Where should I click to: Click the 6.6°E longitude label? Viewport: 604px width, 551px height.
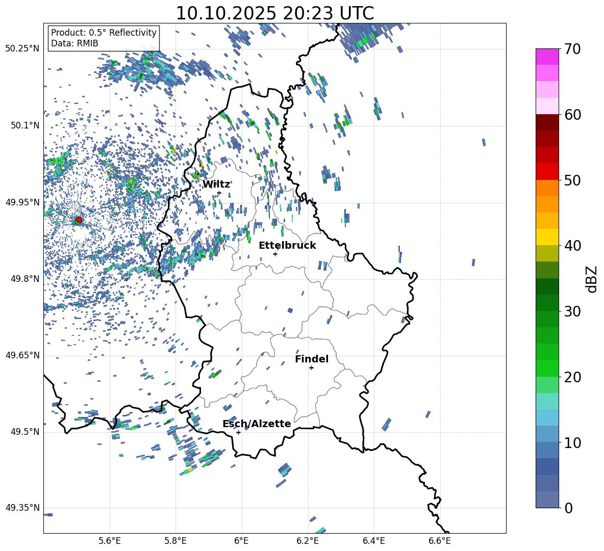(x=440, y=541)
